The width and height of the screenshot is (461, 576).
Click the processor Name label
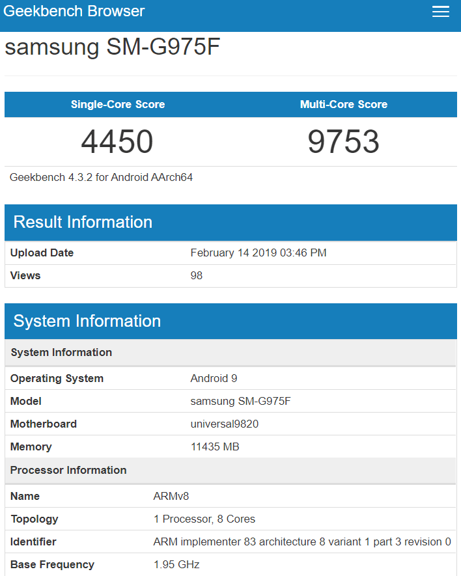[25, 497]
